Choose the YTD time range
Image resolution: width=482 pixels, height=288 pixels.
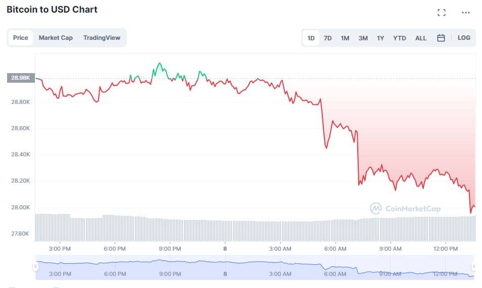tap(399, 38)
